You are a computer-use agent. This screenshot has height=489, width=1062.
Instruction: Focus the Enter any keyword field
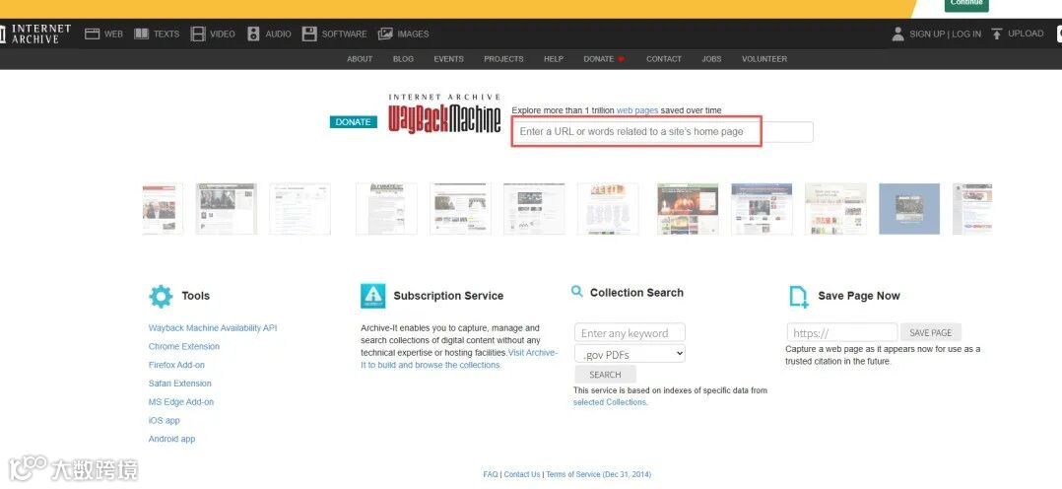pos(630,333)
